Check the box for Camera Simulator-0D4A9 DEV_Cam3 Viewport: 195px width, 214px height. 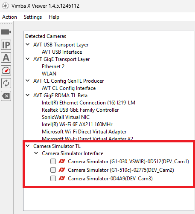(53, 179)
